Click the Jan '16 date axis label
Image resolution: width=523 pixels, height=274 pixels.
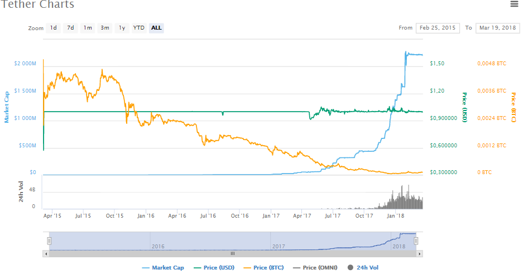pyautogui.click(x=146, y=215)
